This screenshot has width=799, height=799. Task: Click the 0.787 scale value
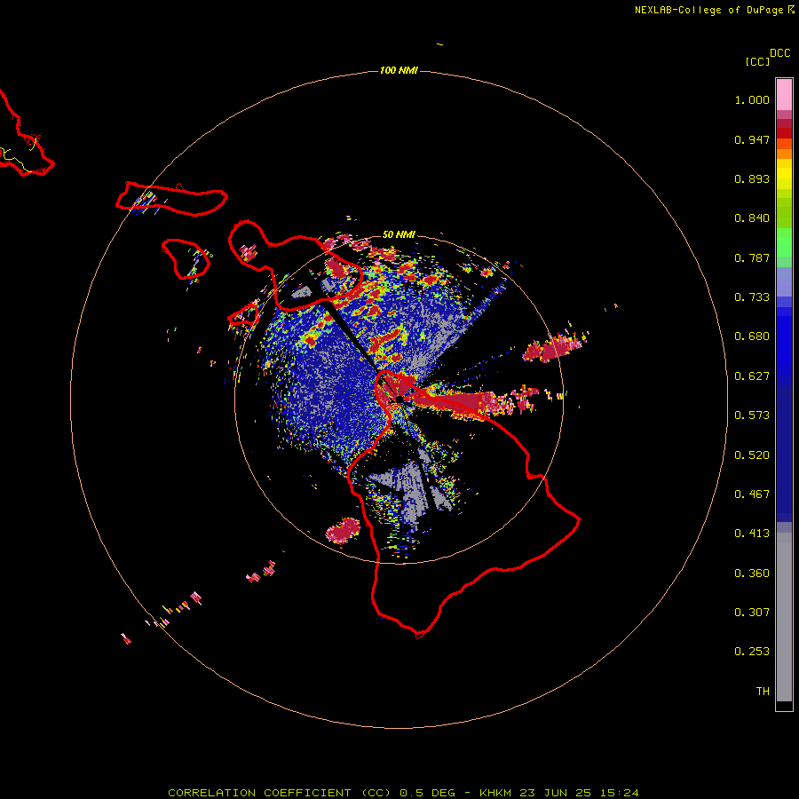point(752,257)
